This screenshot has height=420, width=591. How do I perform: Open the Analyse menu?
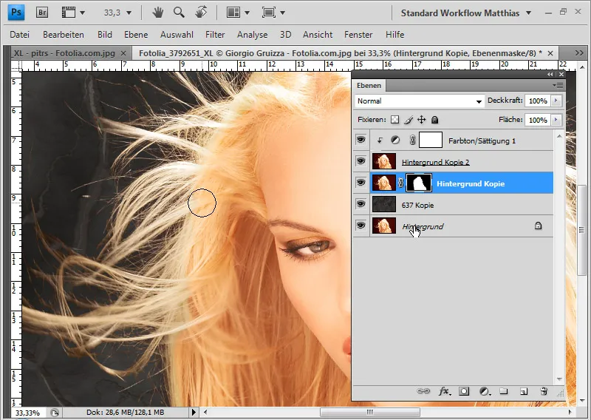pyautogui.click(x=252, y=35)
